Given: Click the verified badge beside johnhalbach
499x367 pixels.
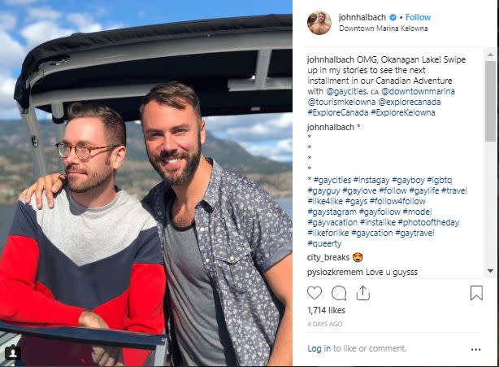Looking at the screenshot, I should [x=393, y=18].
